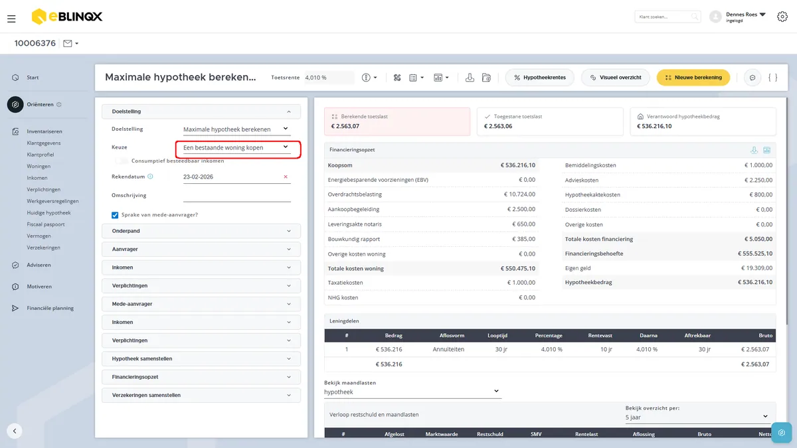Image resolution: width=797 pixels, height=448 pixels.
Task: Expand the Hypotheek samenstellen section
Action: (x=201, y=358)
